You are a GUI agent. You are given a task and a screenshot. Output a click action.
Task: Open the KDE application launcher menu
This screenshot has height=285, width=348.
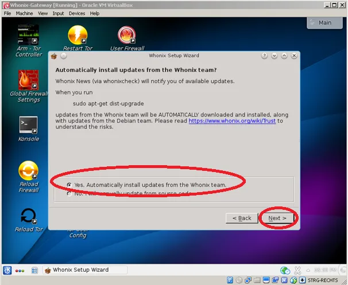click(x=7, y=270)
